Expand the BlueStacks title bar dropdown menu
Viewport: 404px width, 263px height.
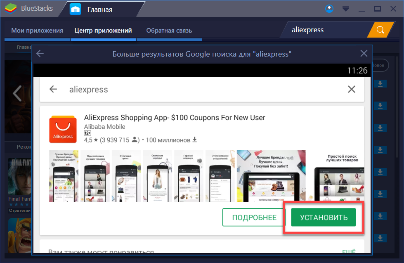click(346, 9)
